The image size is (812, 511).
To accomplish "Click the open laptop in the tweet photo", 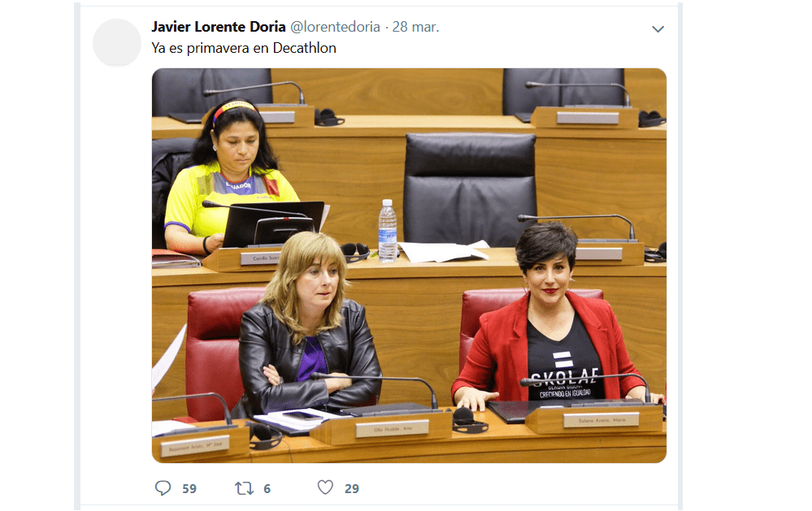I will coord(273,223).
